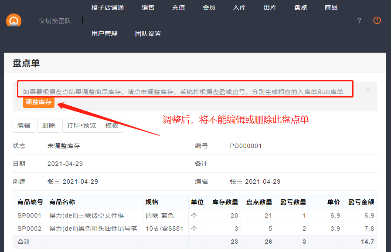Dismiss the inventory adjustment notice banner

point(368,89)
